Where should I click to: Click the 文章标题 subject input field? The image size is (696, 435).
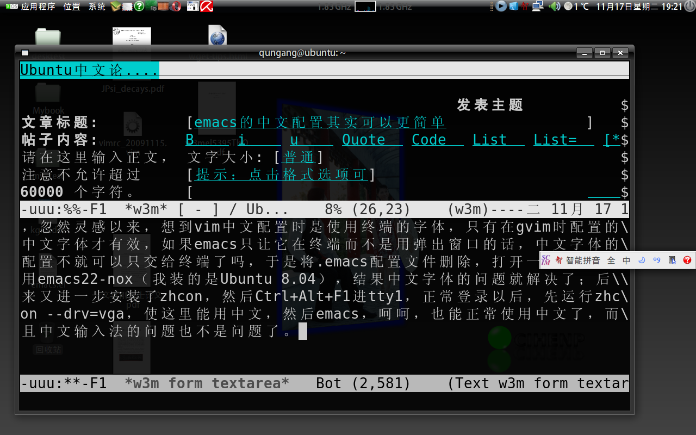click(x=389, y=122)
